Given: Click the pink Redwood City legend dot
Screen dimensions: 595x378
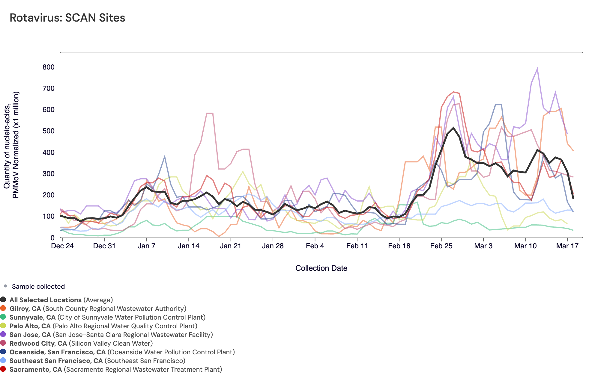Looking at the screenshot, I should point(3,343).
